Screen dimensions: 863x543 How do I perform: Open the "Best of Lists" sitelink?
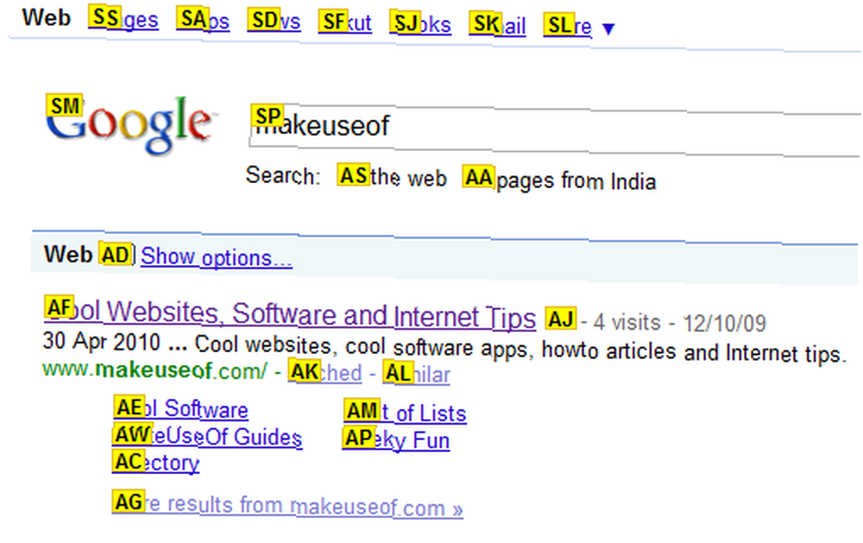coord(405,412)
